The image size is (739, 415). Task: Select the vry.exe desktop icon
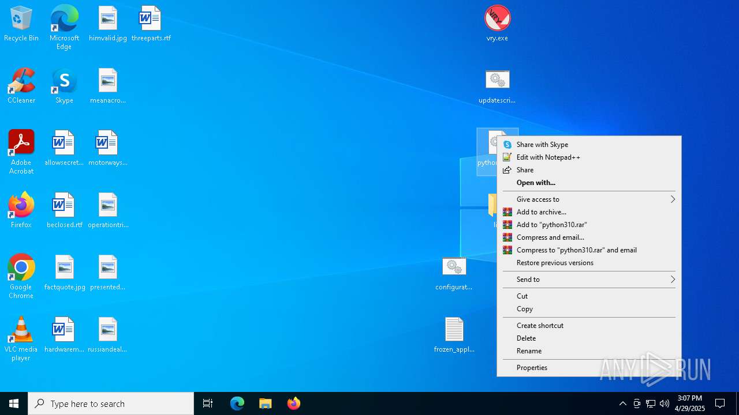[x=497, y=24]
